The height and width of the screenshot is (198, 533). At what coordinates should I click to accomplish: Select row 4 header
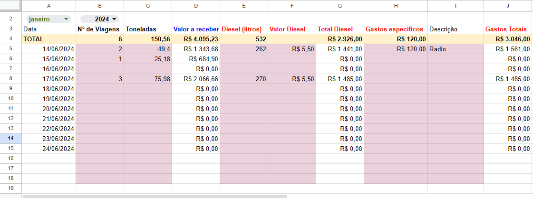(11, 39)
